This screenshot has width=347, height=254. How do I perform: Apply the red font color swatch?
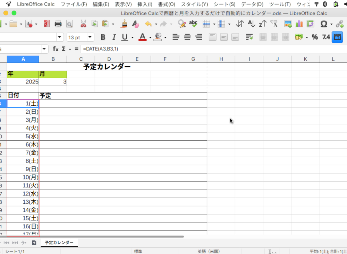click(142, 37)
